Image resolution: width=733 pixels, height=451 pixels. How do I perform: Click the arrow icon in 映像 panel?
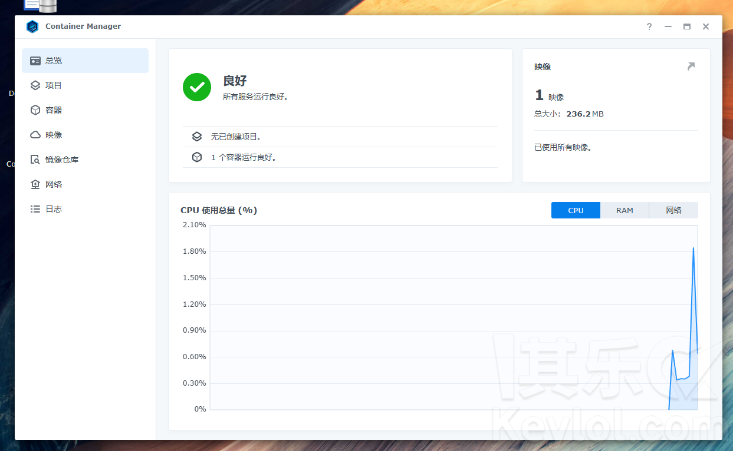691,67
